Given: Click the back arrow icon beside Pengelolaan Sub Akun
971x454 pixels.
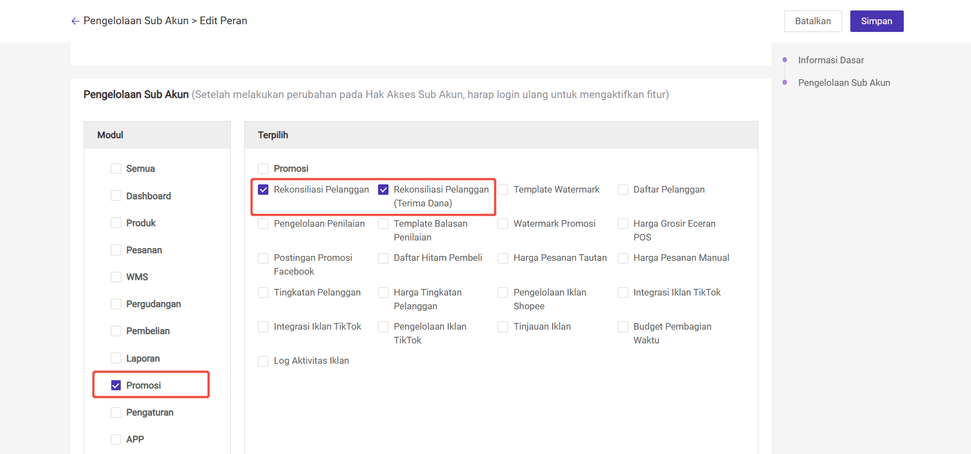Looking at the screenshot, I should [x=75, y=21].
